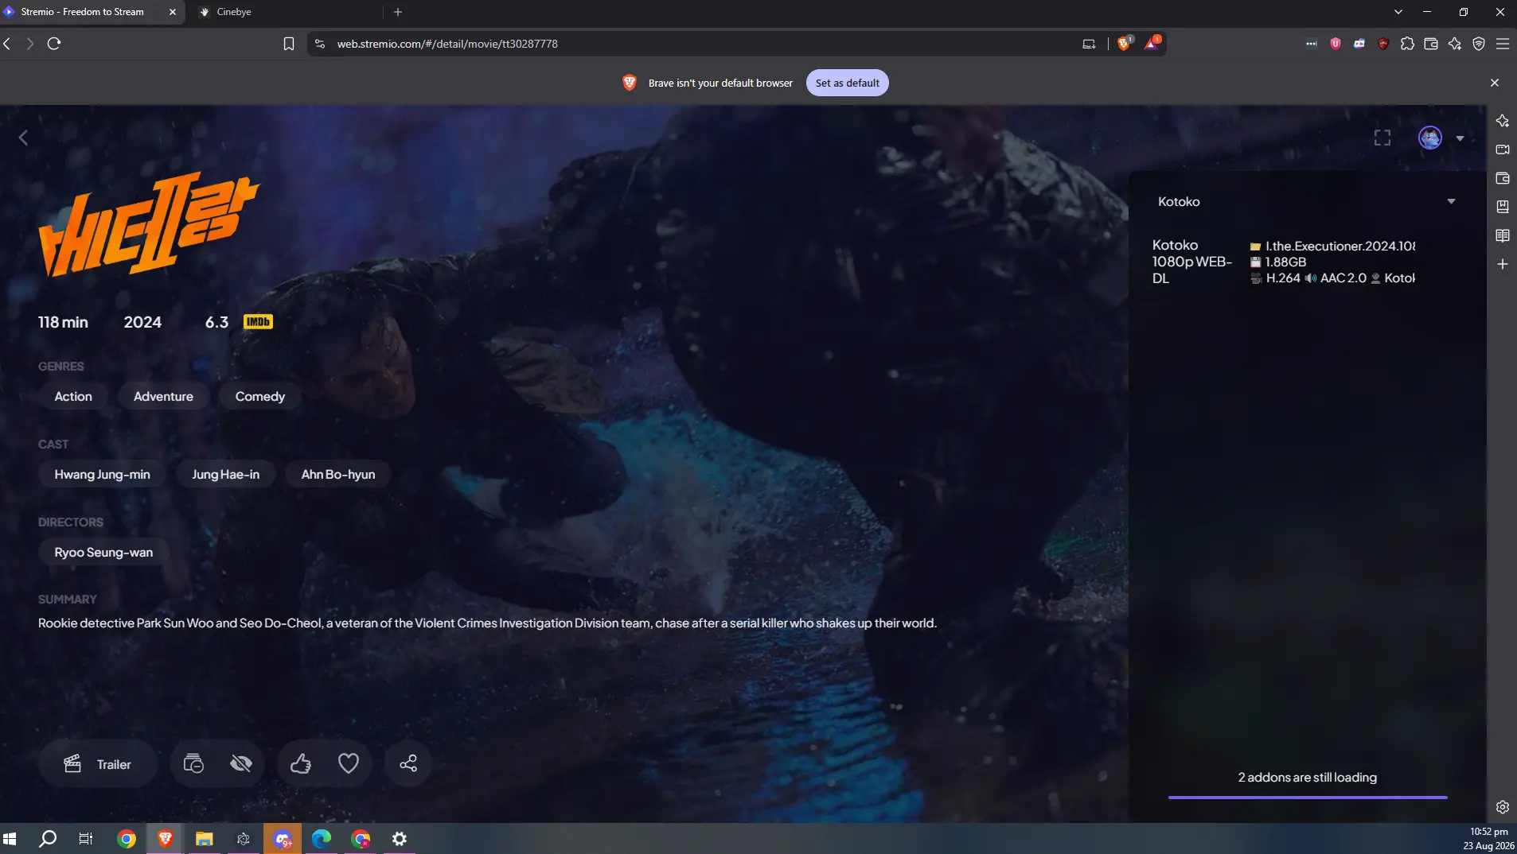Open the Kotoko addon selector dropdown
This screenshot has height=854, width=1517.
1307,202
